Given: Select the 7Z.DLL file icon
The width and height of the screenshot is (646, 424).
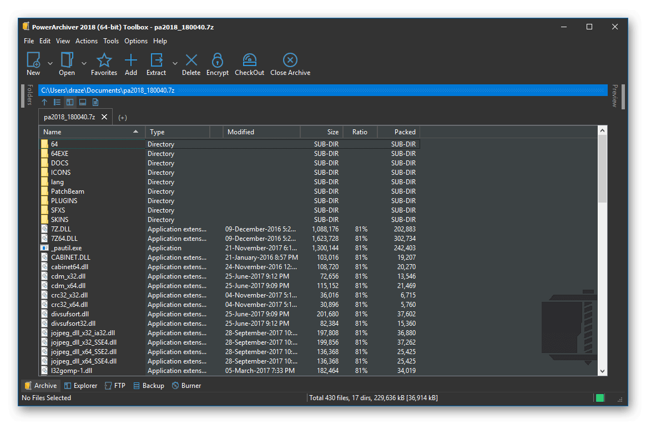Looking at the screenshot, I should (44, 229).
